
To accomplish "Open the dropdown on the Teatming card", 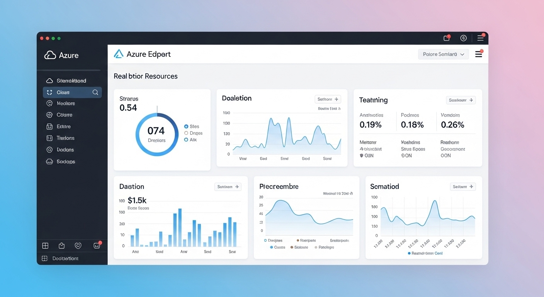I will (461, 100).
